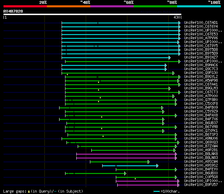Click the UniRef100_Q9C7C3 text
Viewport: 224px width, 194px height.
[x=201, y=69]
